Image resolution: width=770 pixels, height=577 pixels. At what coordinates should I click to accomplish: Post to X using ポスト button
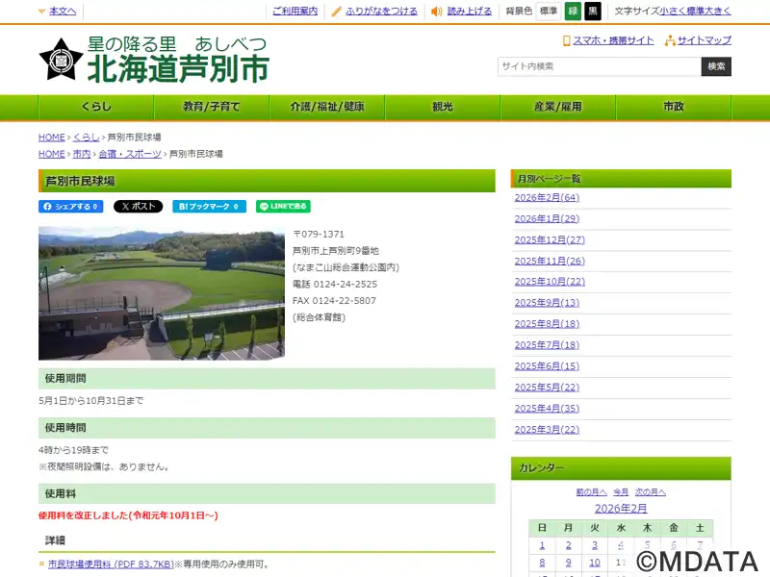[x=138, y=207]
